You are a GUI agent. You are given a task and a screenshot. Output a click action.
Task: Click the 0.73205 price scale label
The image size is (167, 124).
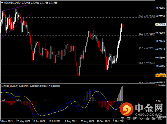pyautogui.click(x=161, y=8)
